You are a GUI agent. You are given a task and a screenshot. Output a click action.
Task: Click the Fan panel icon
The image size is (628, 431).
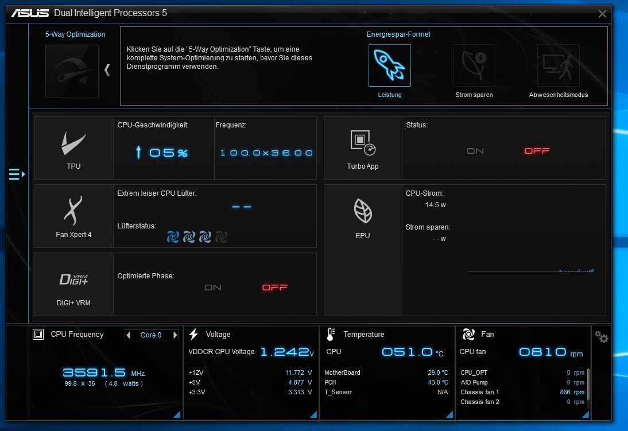[x=468, y=334]
